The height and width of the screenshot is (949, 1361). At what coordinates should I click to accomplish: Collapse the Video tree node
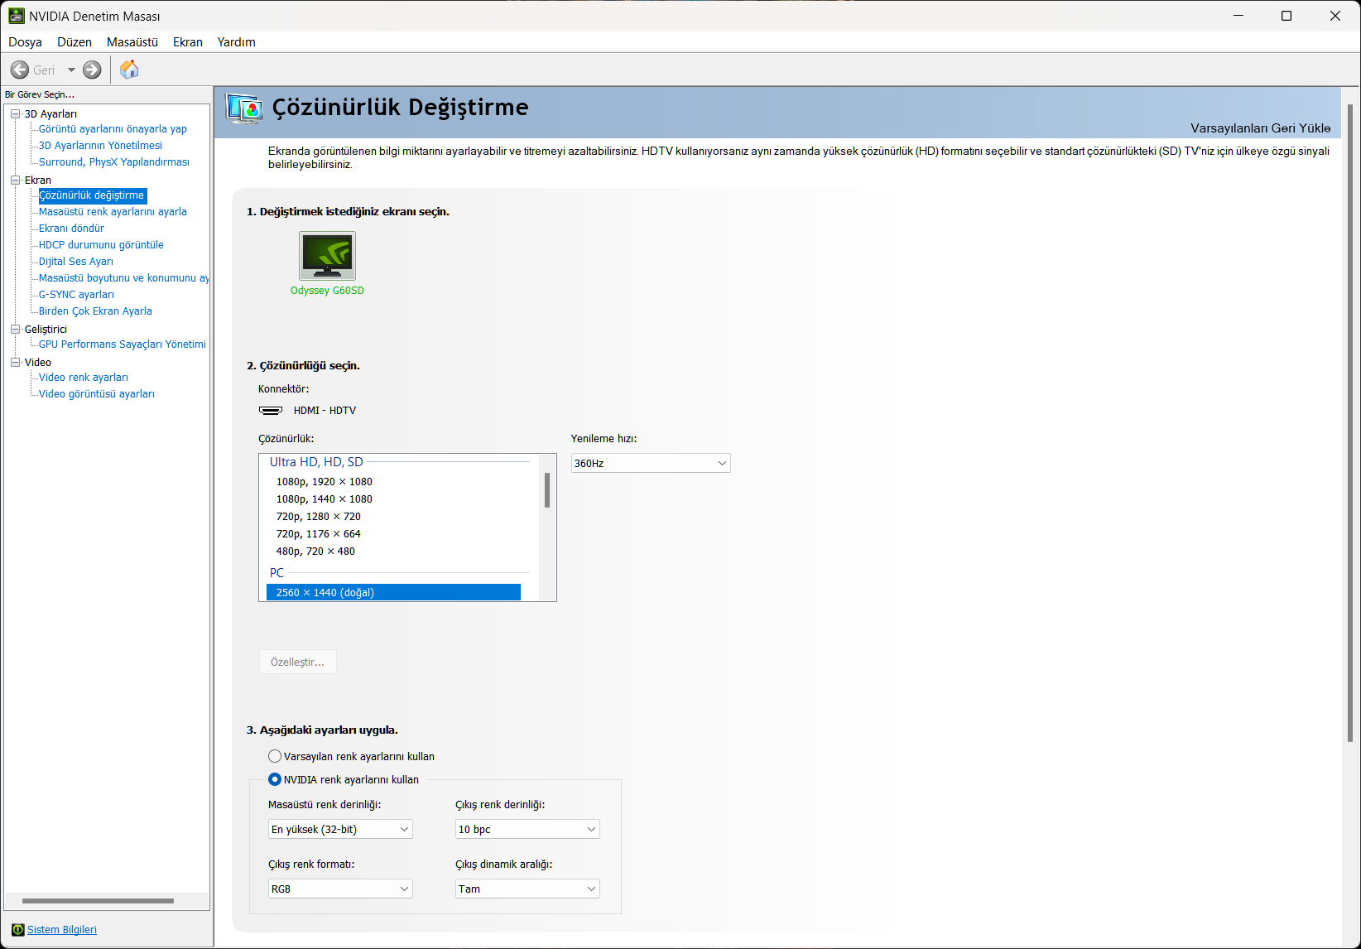click(15, 363)
